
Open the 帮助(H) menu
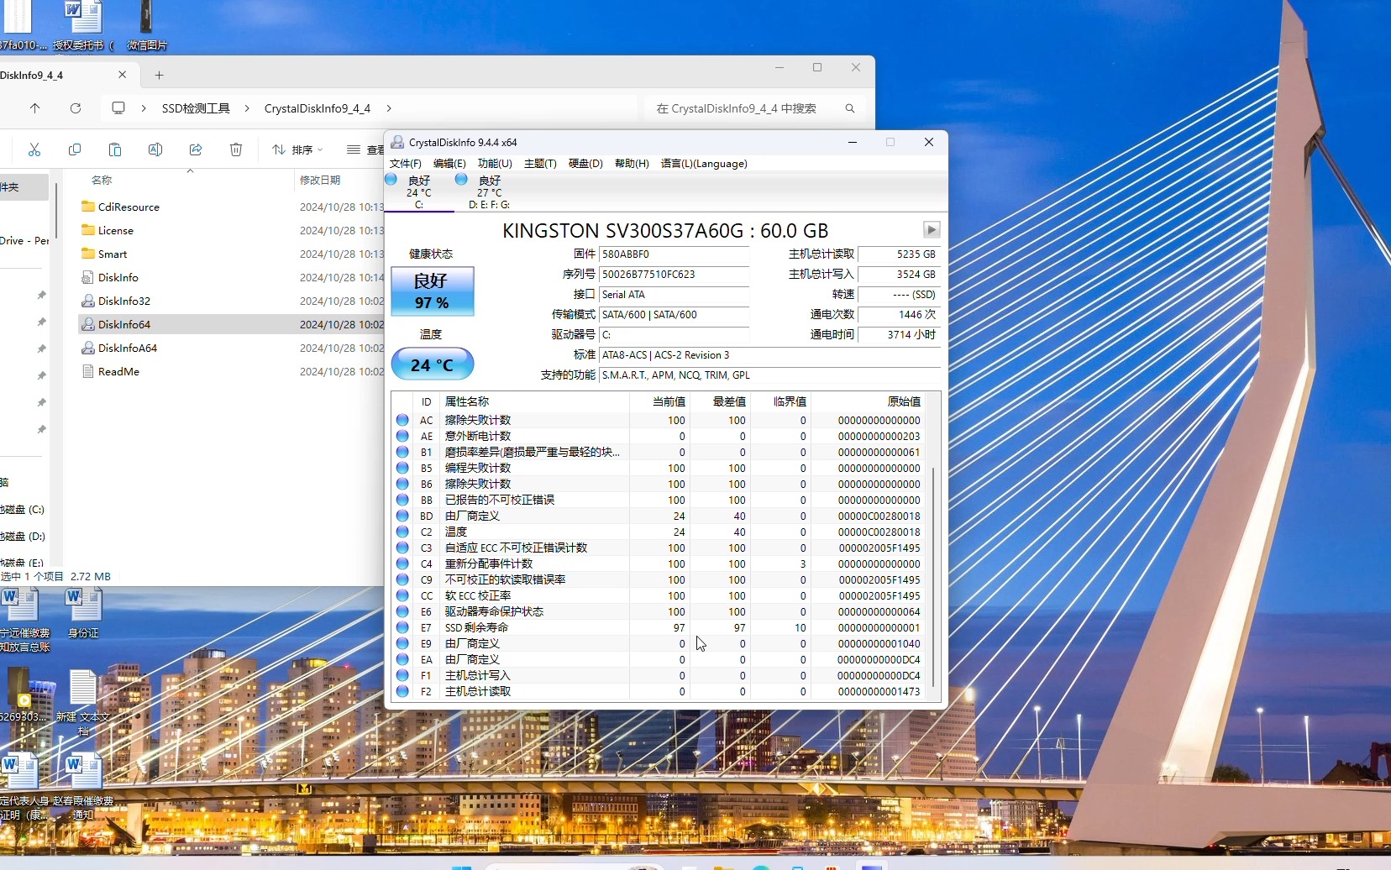click(632, 164)
